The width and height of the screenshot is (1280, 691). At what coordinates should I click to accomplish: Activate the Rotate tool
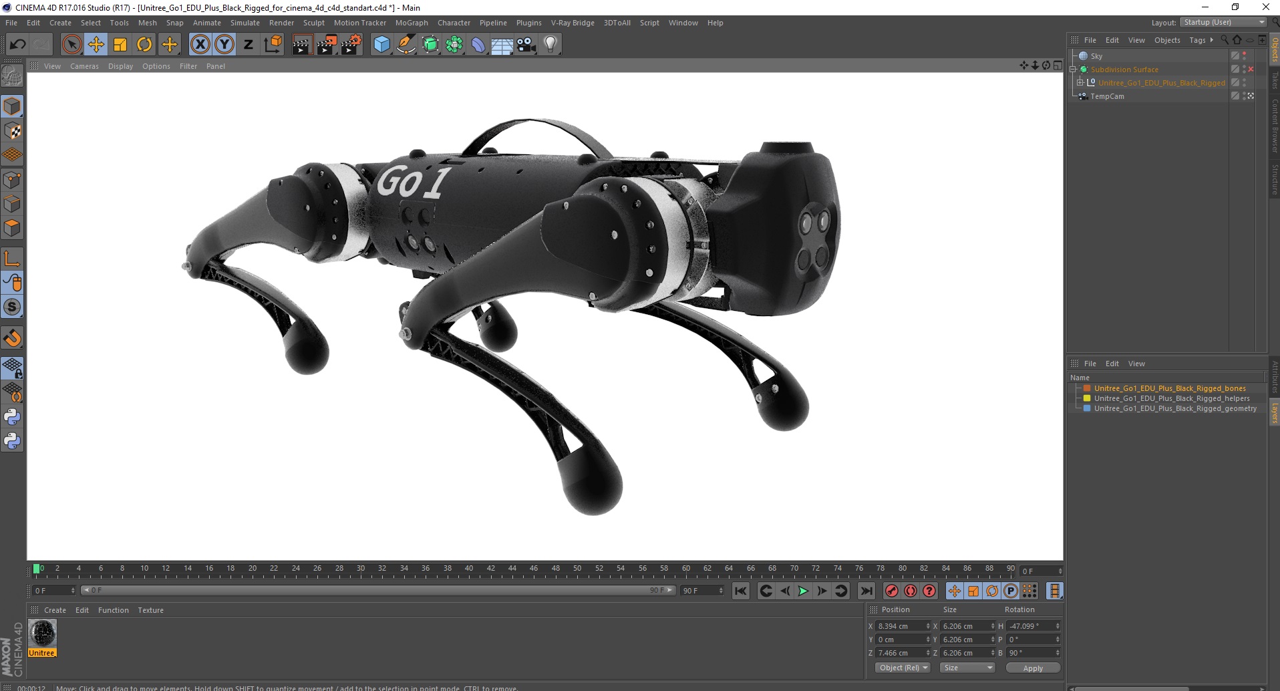click(144, 45)
